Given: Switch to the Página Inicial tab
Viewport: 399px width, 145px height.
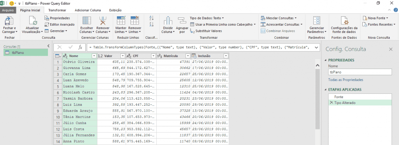Looking at the screenshot, I should (x=30, y=10).
